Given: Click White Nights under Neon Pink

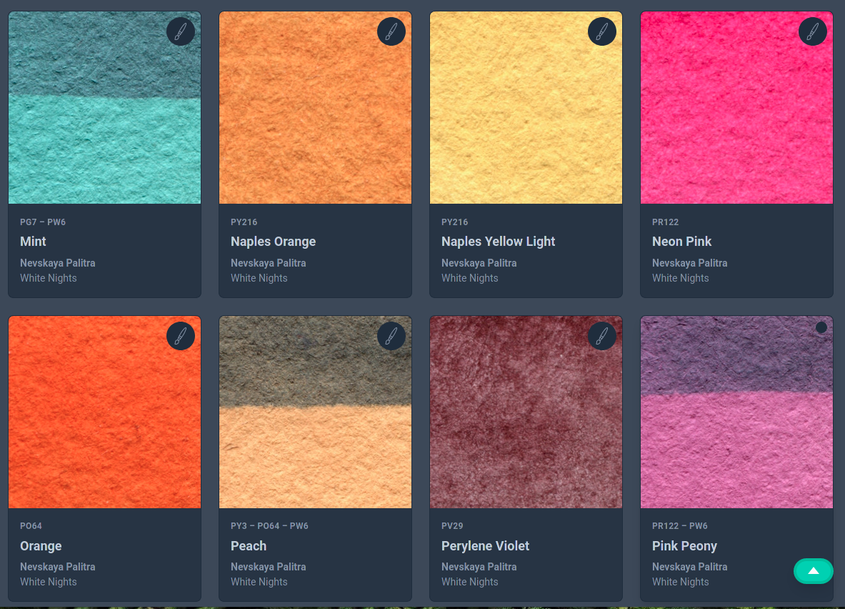Looking at the screenshot, I should pyautogui.click(x=680, y=278).
